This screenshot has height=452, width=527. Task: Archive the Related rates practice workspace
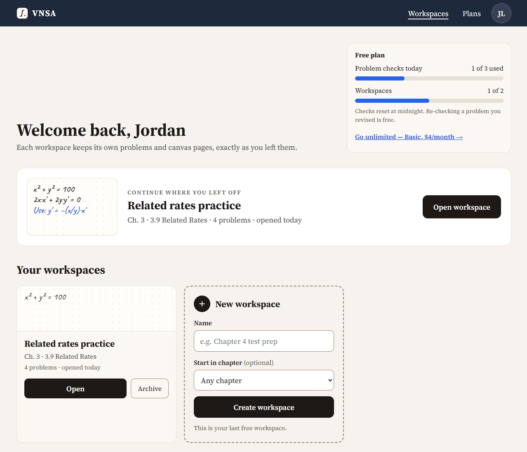point(150,388)
